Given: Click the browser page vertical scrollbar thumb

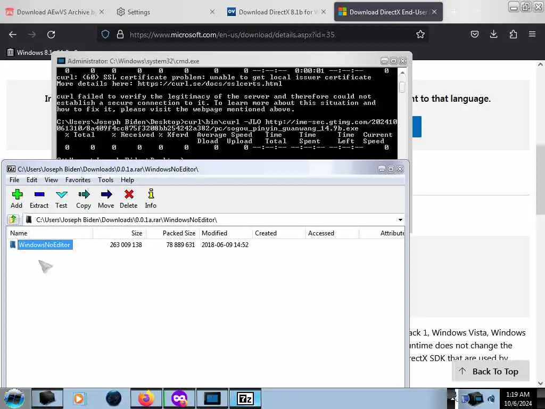Looking at the screenshot, I should coord(540,180).
